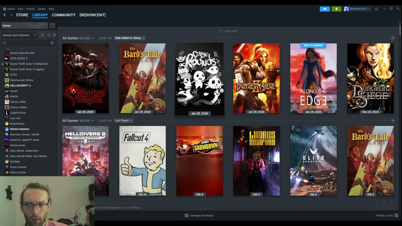Select the GTFO game icon

7,75
